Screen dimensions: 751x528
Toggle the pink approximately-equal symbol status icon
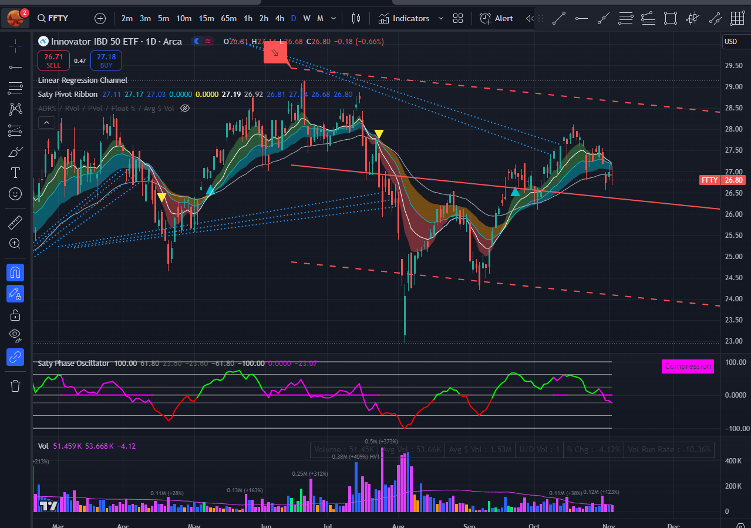208,41
